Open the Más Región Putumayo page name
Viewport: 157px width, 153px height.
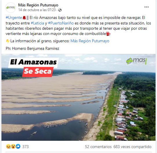(38, 5)
